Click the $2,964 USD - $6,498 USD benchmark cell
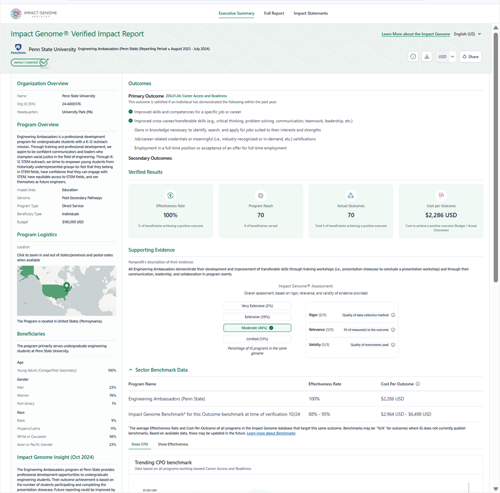The image size is (500, 493). click(406, 414)
